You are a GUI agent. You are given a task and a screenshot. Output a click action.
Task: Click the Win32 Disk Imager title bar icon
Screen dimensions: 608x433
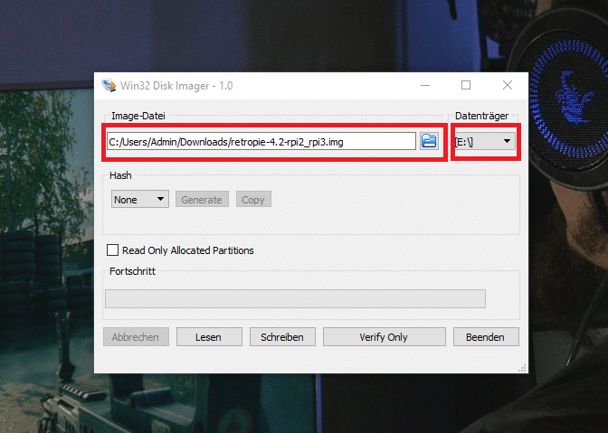[x=109, y=85]
